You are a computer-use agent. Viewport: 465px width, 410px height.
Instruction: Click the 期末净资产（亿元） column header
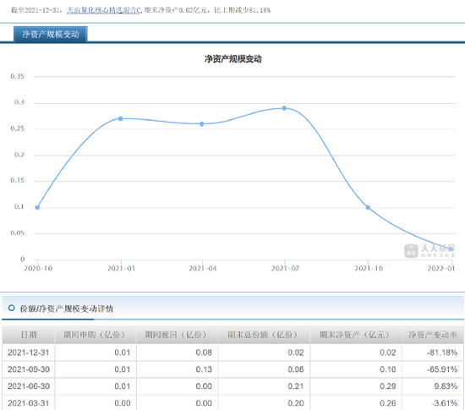point(356,335)
